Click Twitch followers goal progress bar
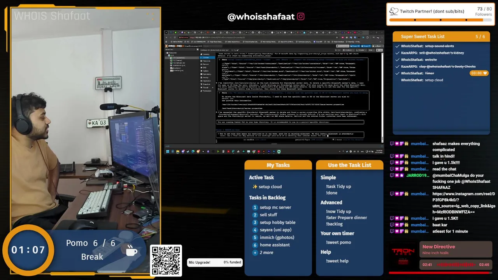Image resolution: width=498 pixels, height=280 pixels. [x=441, y=20]
